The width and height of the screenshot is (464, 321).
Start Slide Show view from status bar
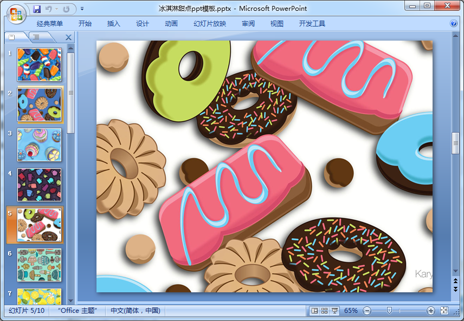click(x=334, y=311)
